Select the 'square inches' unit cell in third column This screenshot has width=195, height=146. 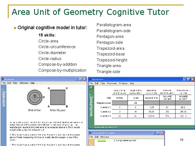[x=151, y=98]
